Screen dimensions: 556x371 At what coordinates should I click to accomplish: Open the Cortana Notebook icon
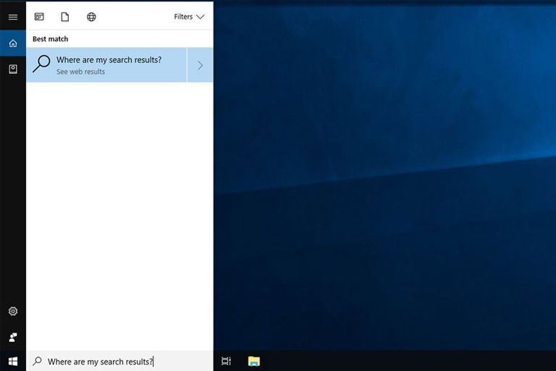pyautogui.click(x=13, y=70)
